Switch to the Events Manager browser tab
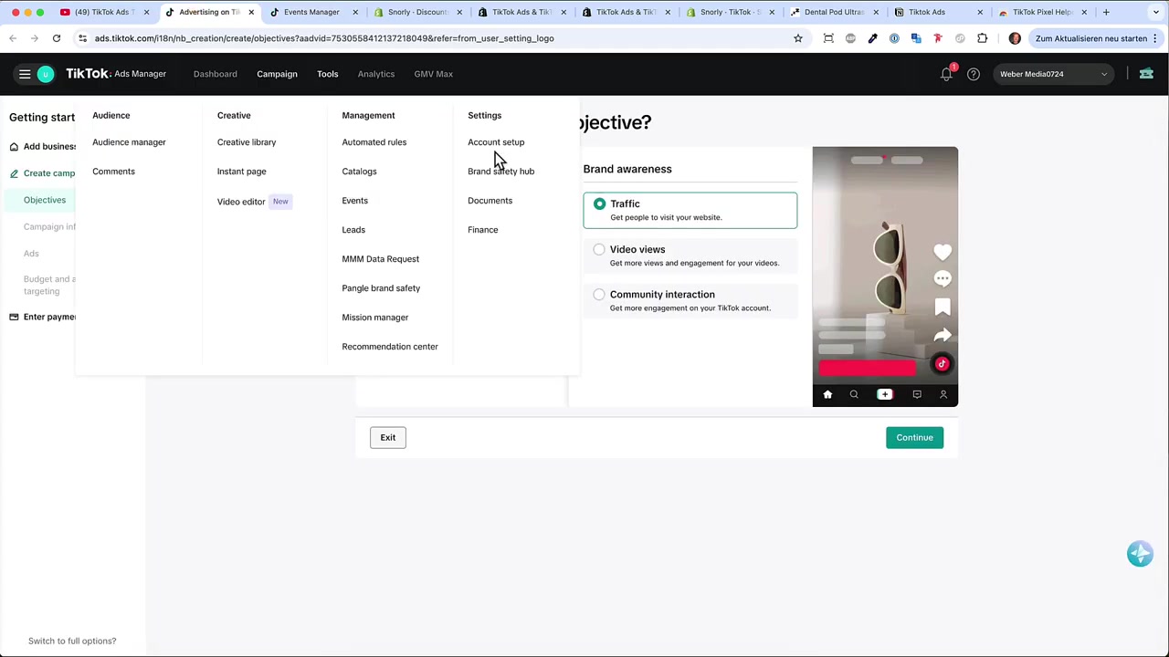 [x=311, y=12]
